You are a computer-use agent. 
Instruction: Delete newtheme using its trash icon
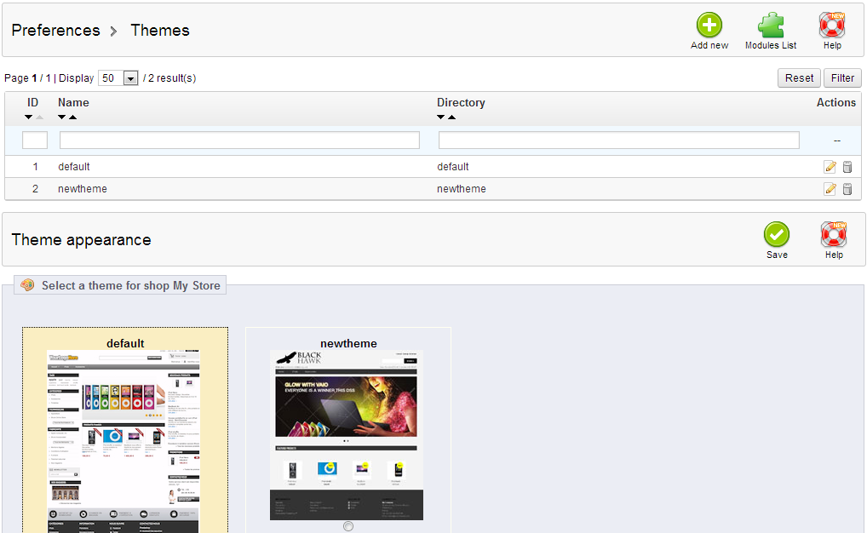[847, 189]
